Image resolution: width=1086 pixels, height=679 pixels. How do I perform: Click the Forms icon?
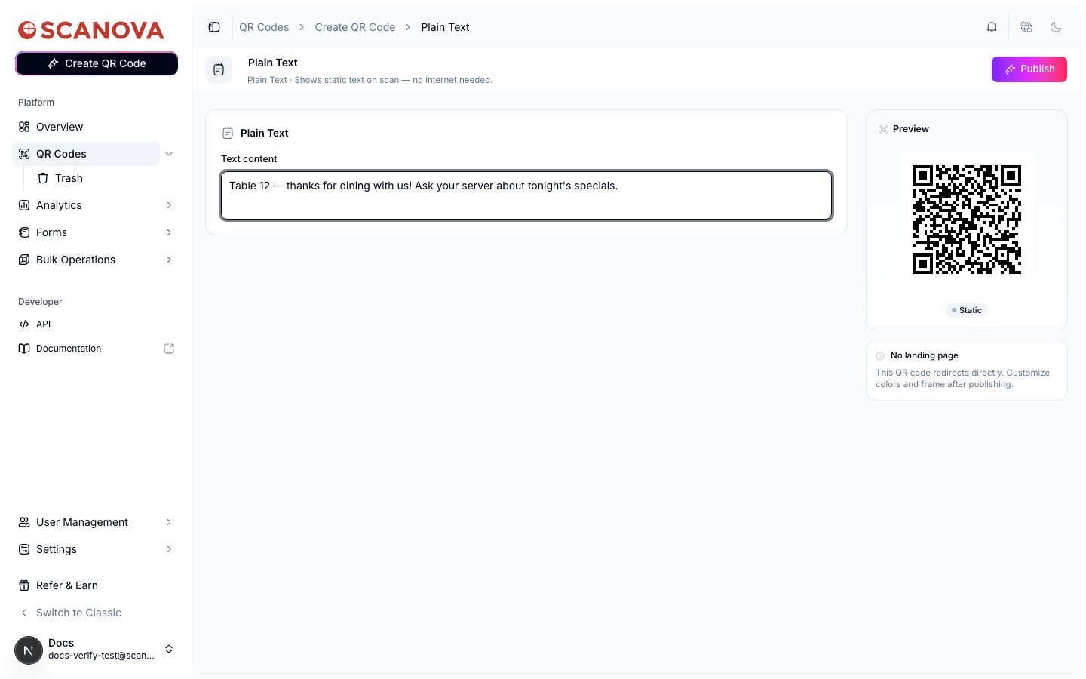pyautogui.click(x=24, y=232)
